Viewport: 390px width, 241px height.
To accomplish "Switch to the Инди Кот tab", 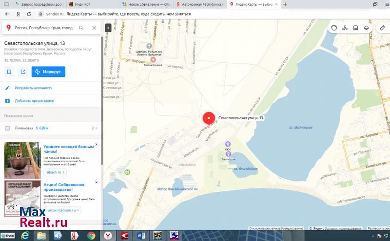I will tap(89, 4).
